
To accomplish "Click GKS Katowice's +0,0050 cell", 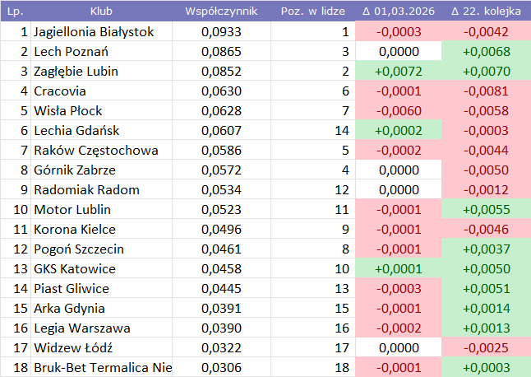I will (486, 269).
